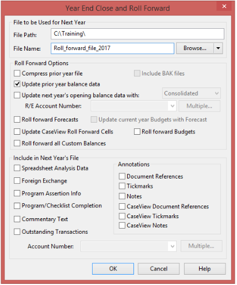
Task: Click into the File Name field
Action: (x=112, y=48)
